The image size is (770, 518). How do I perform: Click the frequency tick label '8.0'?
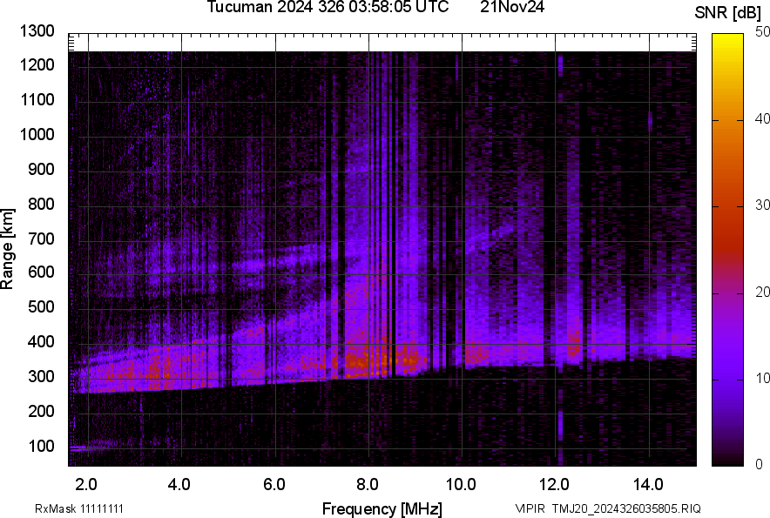[x=368, y=485]
